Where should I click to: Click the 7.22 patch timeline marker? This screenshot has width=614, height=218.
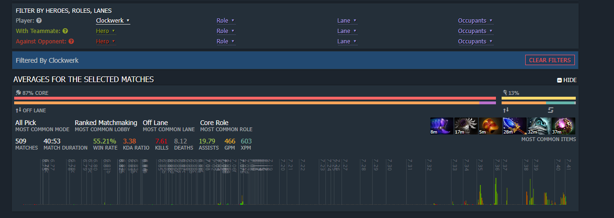tap(302, 165)
